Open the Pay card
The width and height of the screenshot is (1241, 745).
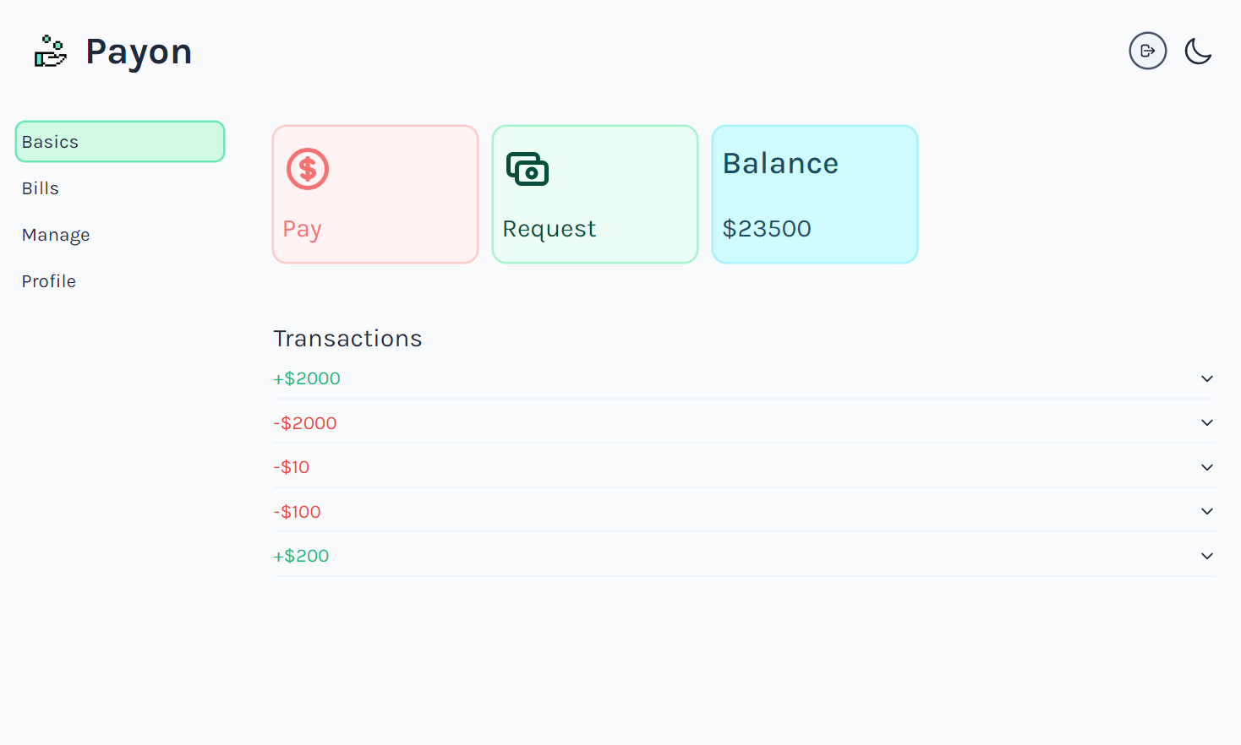(x=375, y=194)
